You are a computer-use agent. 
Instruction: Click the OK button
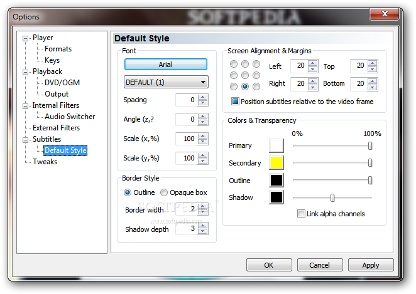click(269, 265)
